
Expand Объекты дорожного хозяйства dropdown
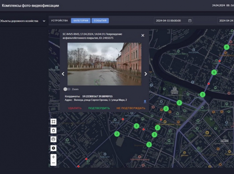(44, 21)
